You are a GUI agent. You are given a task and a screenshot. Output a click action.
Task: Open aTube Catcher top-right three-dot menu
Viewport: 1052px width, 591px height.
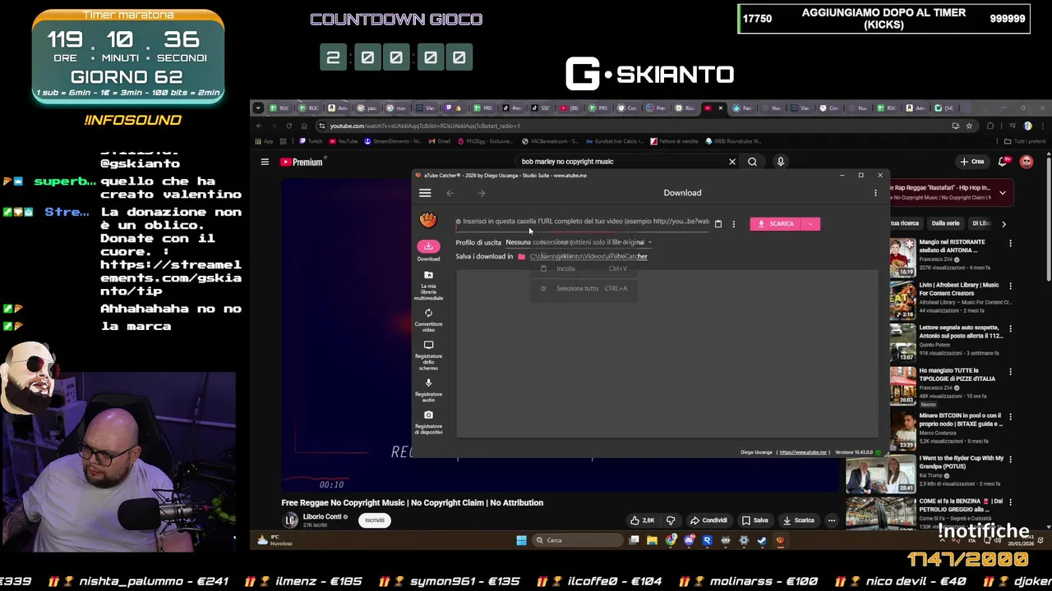pos(875,193)
